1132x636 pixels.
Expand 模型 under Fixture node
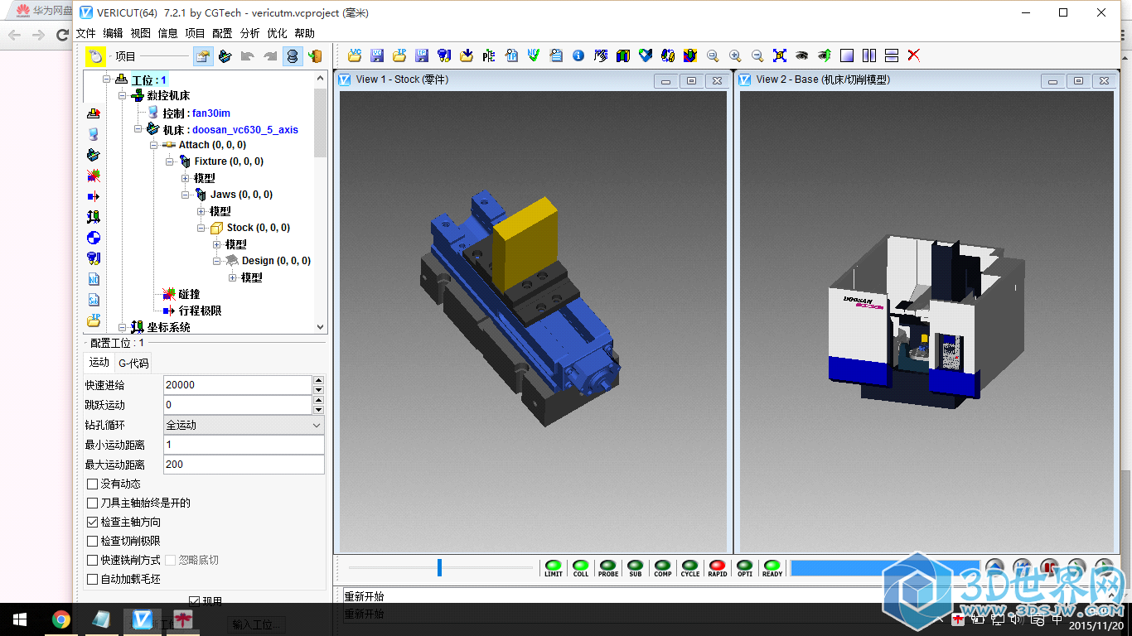(x=186, y=178)
